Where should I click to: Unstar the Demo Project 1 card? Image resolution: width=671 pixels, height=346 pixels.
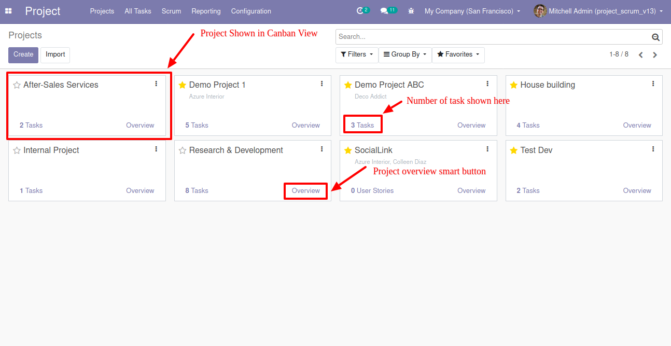pyautogui.click(x=183, y=85)
